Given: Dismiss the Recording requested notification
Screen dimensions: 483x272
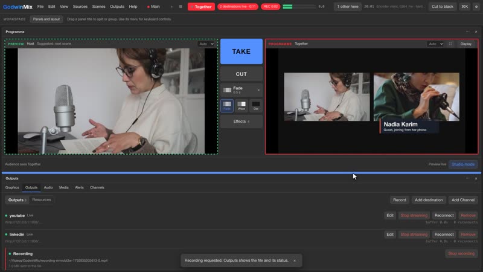Looking at the screenshot, I should 295,261.
